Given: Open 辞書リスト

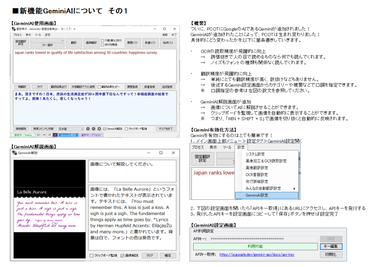Looking at the screenshot, I should click(x=150, y=43).
